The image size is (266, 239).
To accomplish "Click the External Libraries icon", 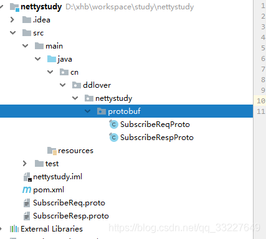I will point(14,229).
